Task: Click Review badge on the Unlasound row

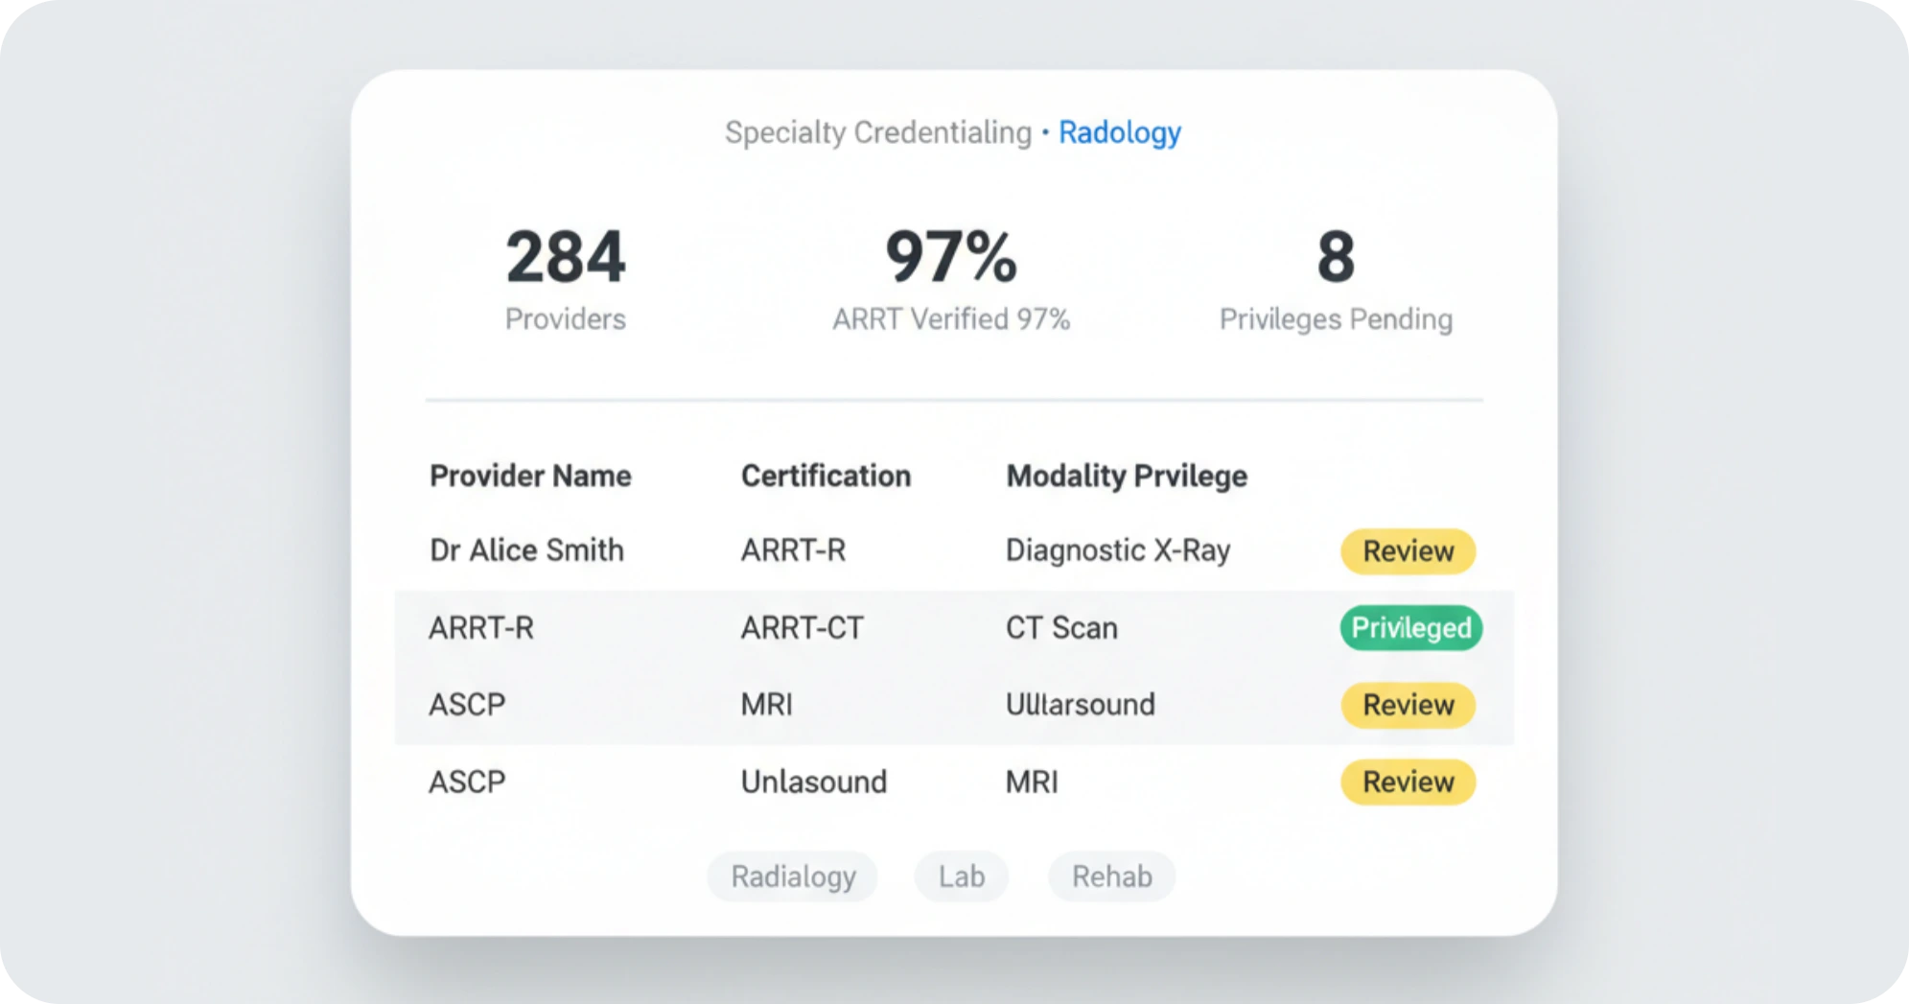Action: click(x=1408, y=782)
